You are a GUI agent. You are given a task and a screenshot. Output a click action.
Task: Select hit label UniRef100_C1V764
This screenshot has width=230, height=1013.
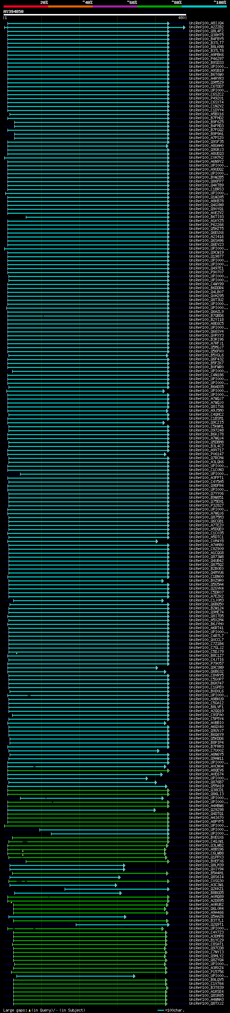pos(206,984)
